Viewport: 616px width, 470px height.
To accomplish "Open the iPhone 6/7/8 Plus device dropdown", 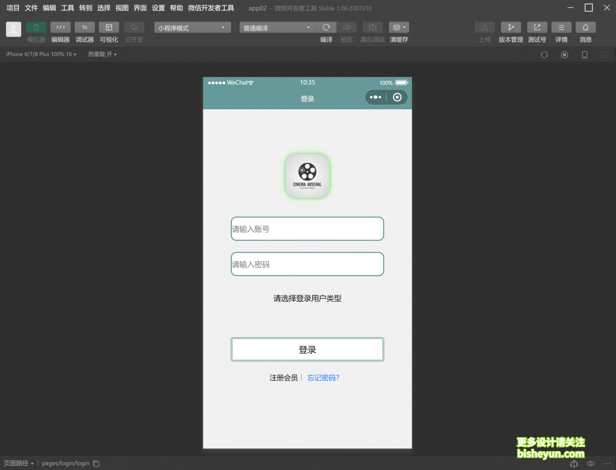I will pyautogui.click(x=41, y=54).
